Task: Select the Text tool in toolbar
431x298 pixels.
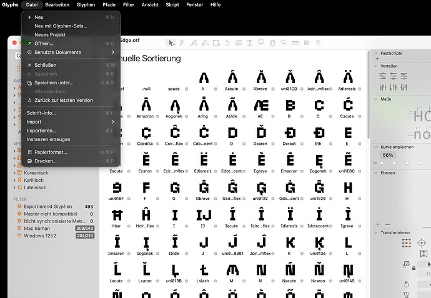Action: click(249, 43)
